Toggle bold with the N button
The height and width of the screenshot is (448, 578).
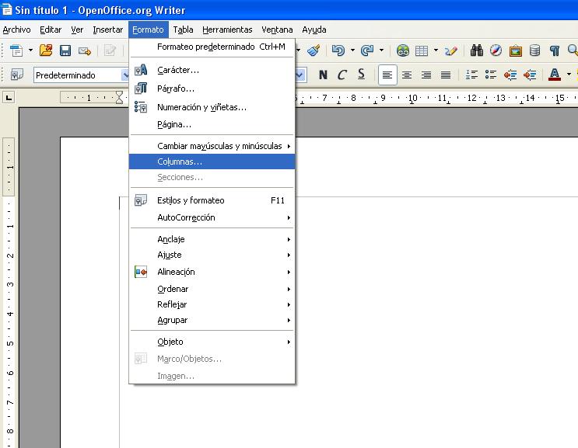[x=323, y=75]
